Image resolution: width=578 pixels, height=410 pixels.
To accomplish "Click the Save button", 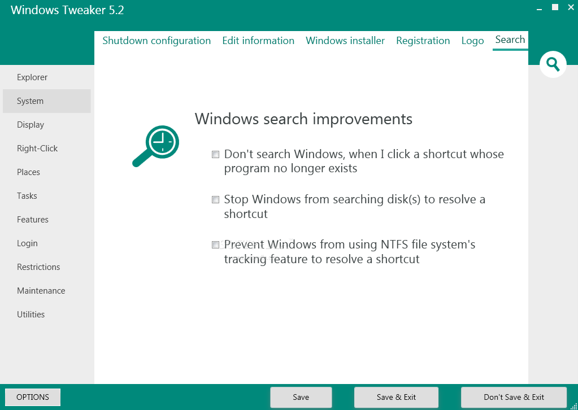I will (301, 397).
